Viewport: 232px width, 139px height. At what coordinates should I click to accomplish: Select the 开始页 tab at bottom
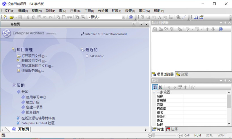21,129
